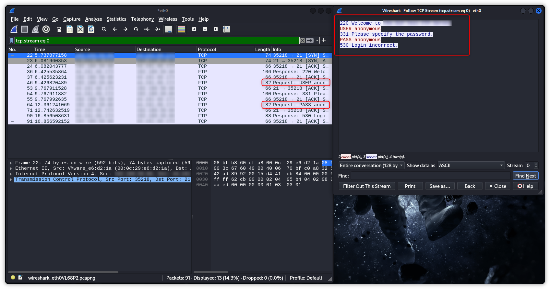Click '331 Please specify the password.' line

[386, 34]
